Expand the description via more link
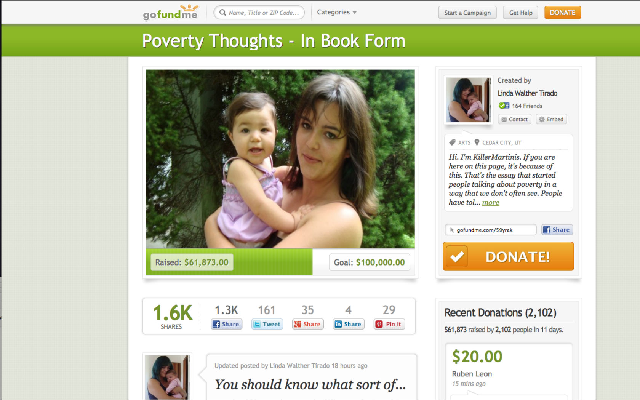The height and width of the screenshot is (400, 640). [490, 202]
